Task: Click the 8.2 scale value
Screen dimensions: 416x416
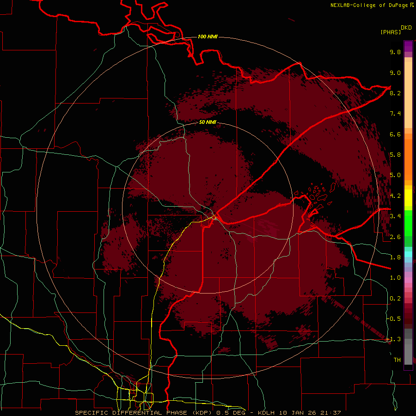Action: click(395, 93)
